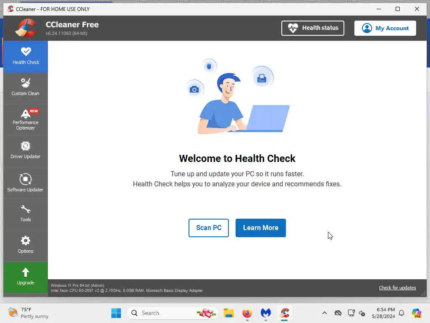430x323 pixels.
Task: Click the Health status button
Action: coord(312,28)
